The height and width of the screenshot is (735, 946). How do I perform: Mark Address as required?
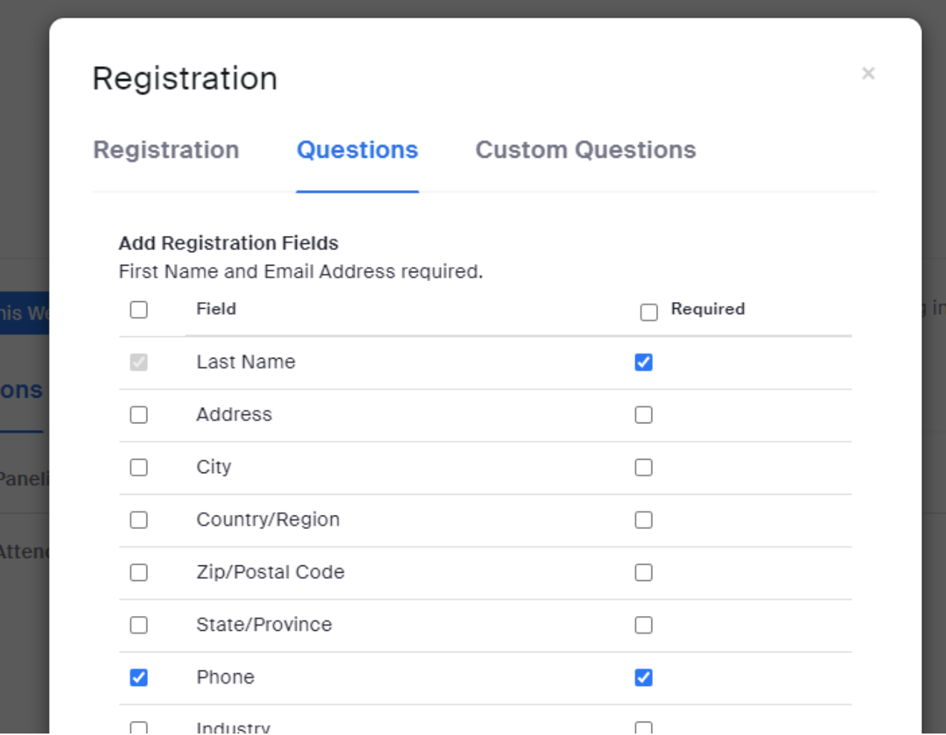coord(644,414)
